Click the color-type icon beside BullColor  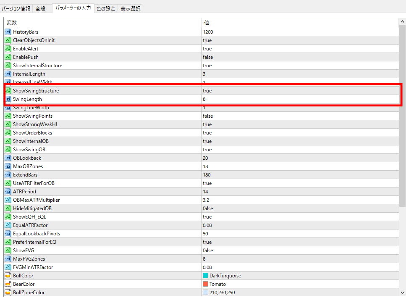click(8, 276)
